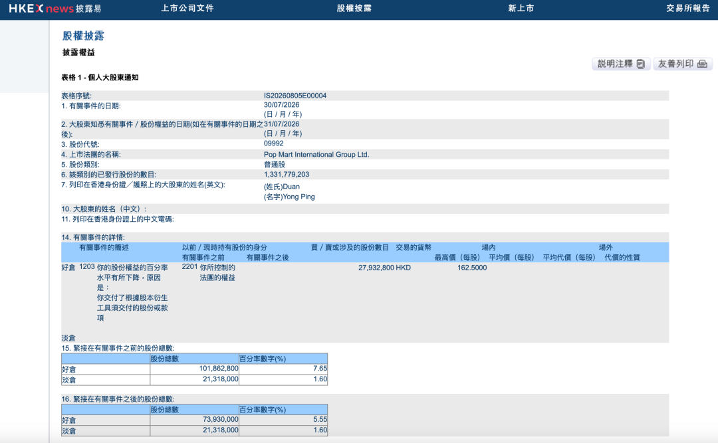
Task: Click the 代價的性質 column header
Action: [622, 258]
